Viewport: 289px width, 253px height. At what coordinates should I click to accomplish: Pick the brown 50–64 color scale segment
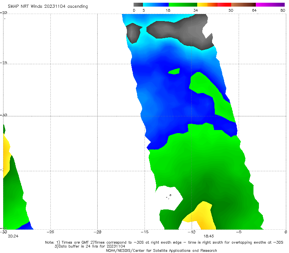[243, 5]
